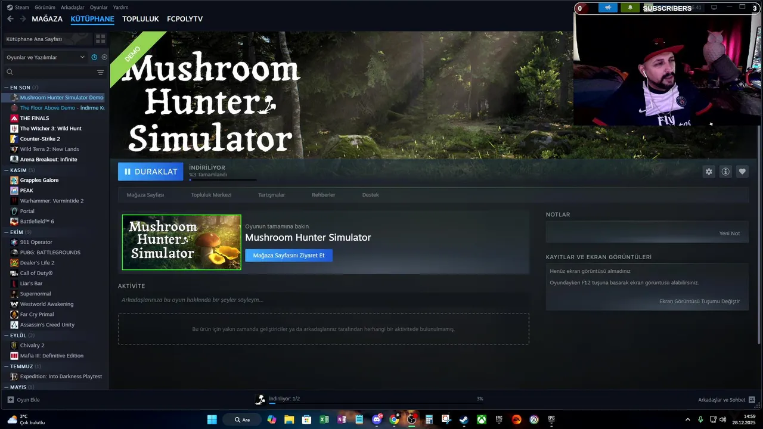Open the Yardım menu
763x429 pixels.
(x=120, y=7)
